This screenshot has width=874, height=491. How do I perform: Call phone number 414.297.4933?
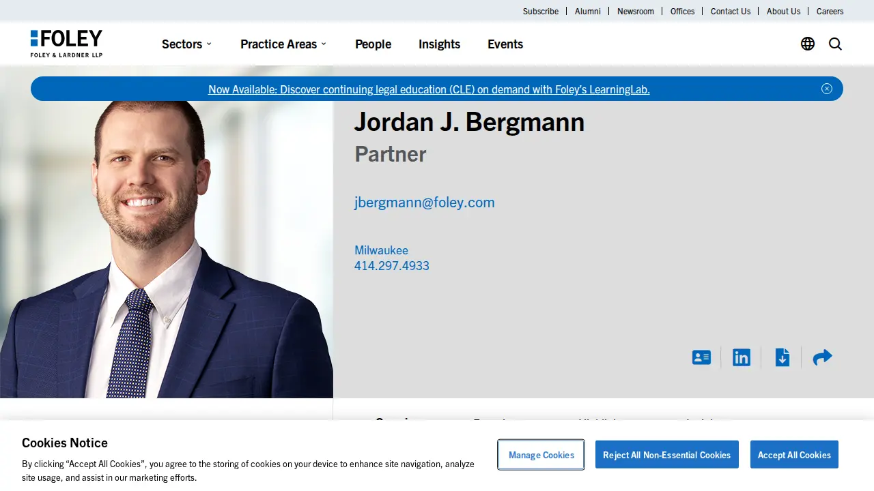[x=392, y=265]
